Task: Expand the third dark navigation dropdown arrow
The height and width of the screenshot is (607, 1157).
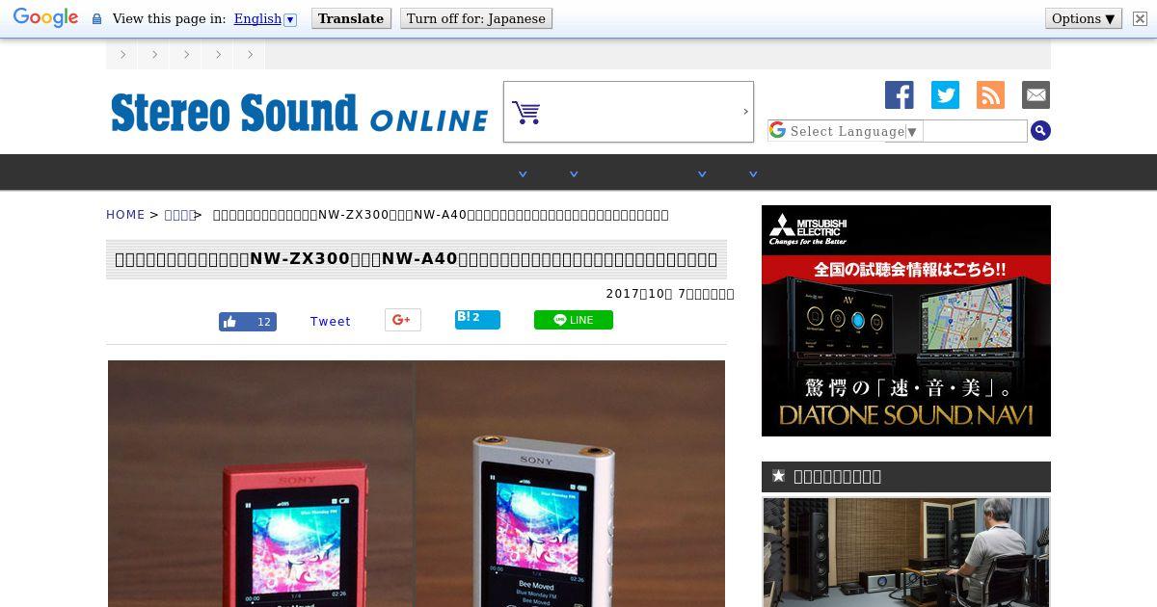Action: 702,174
